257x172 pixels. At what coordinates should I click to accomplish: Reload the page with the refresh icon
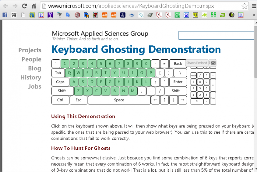[24, 6]
